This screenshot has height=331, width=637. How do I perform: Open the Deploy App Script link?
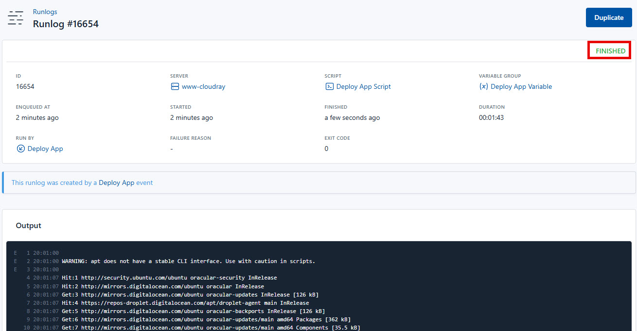363,86
